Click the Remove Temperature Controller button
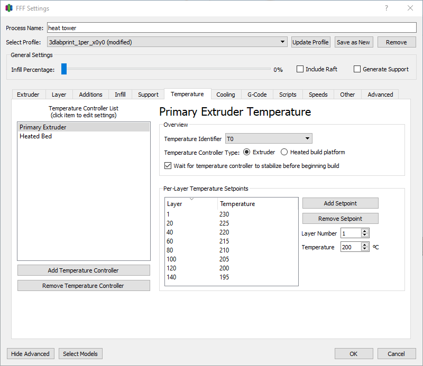The image size is (423, 366). tap(84, 286)
